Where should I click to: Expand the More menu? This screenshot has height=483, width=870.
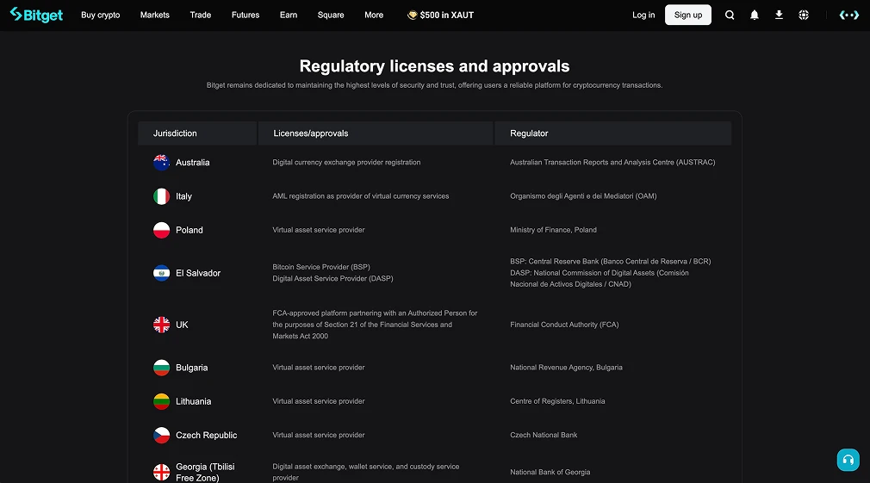click(x=374, y=15)
